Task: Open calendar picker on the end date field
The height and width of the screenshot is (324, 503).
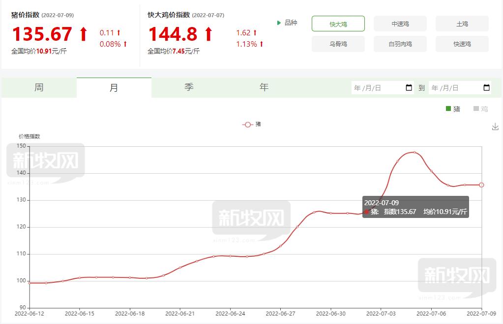Action: (486, 88)
